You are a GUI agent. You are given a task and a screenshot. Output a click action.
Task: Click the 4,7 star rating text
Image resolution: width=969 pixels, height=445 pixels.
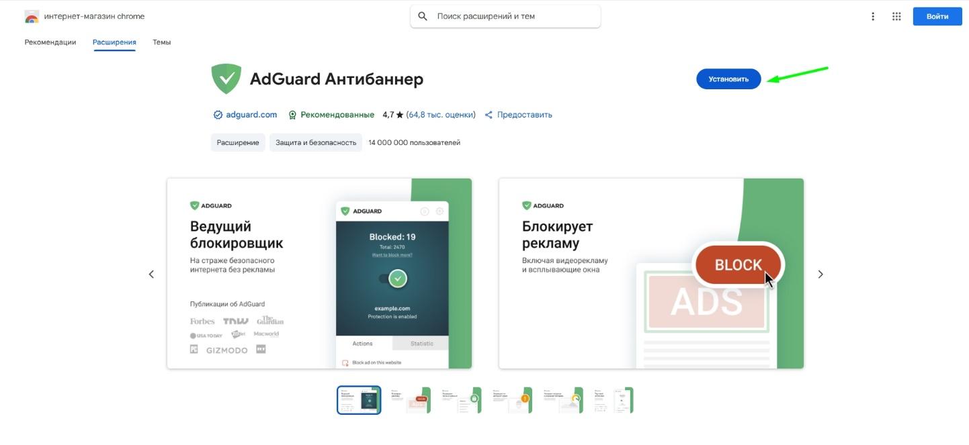tap(393, 115)
